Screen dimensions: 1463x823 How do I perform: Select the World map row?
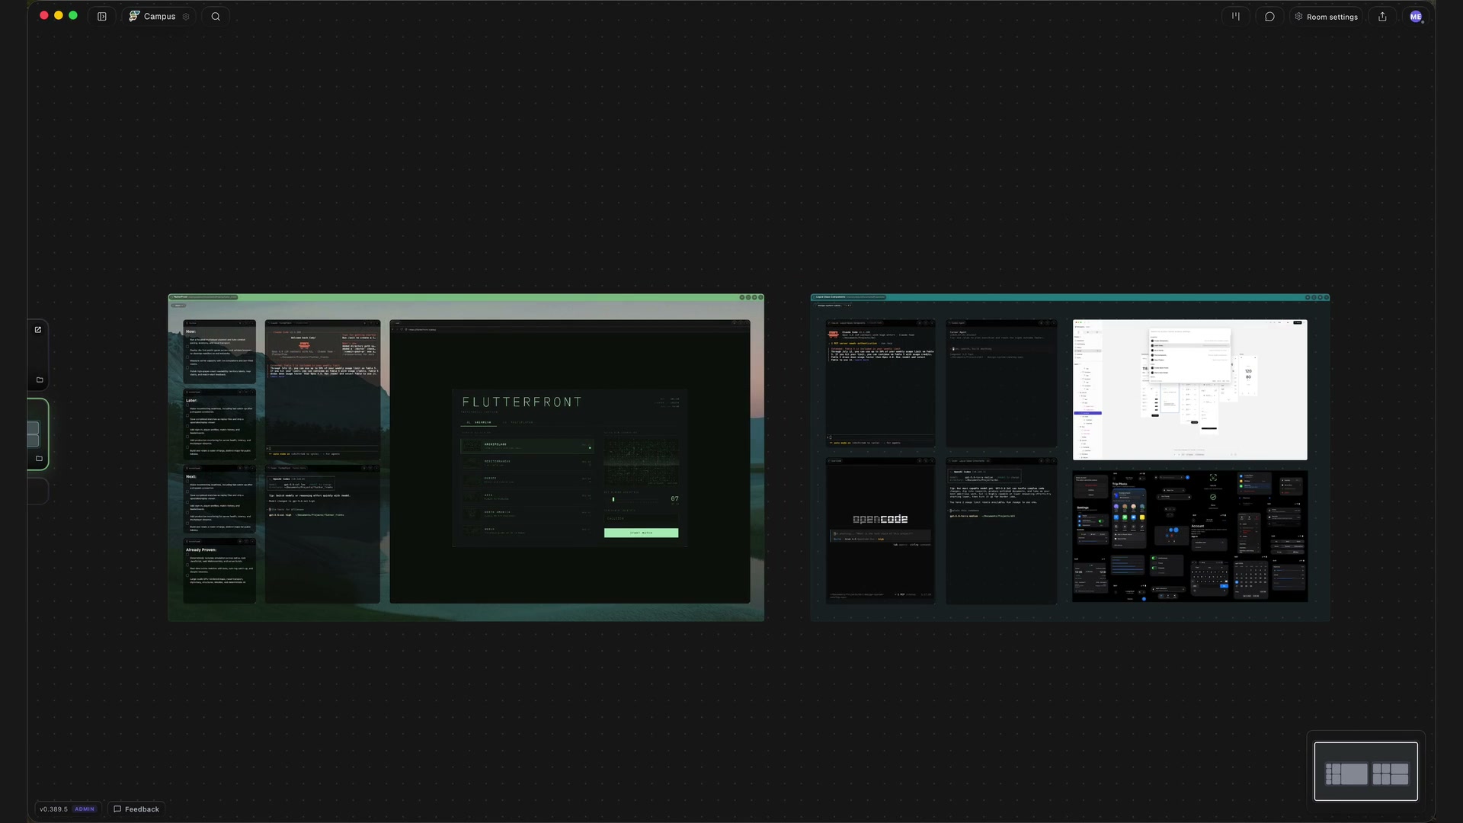click(527, 530)
